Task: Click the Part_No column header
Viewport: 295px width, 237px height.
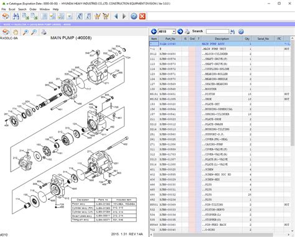Action: click(x=171, y=39)
